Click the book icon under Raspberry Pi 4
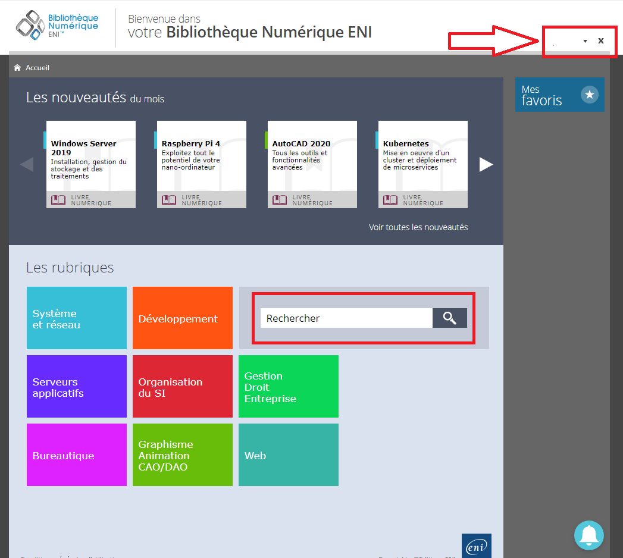 [x=169, y=200]
